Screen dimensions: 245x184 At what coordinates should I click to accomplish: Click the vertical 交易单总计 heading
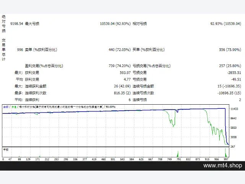3,49
